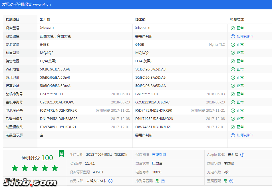The image size is (272, 189).
Task: Click the checkmark on the WiFi地址 row
Action: [233, 69]
